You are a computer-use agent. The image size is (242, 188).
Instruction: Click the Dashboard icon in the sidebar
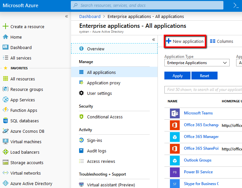[x=6, y=47]
